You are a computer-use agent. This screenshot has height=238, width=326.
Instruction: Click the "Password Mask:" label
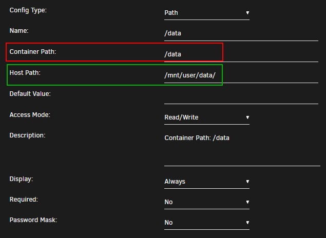33,220
